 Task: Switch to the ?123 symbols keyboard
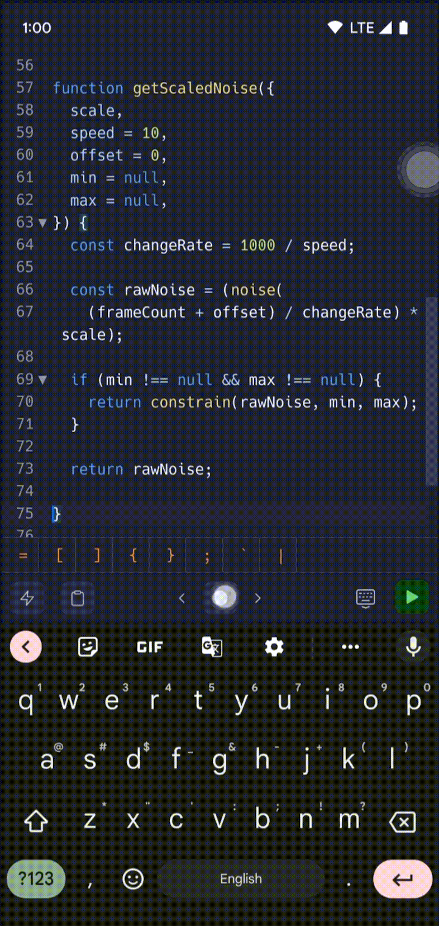[36, 878]
